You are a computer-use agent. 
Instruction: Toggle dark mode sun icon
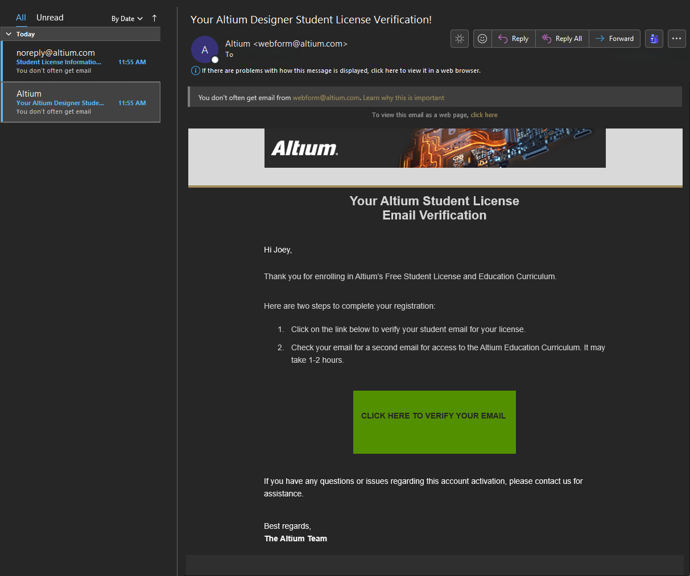(460, 39)
